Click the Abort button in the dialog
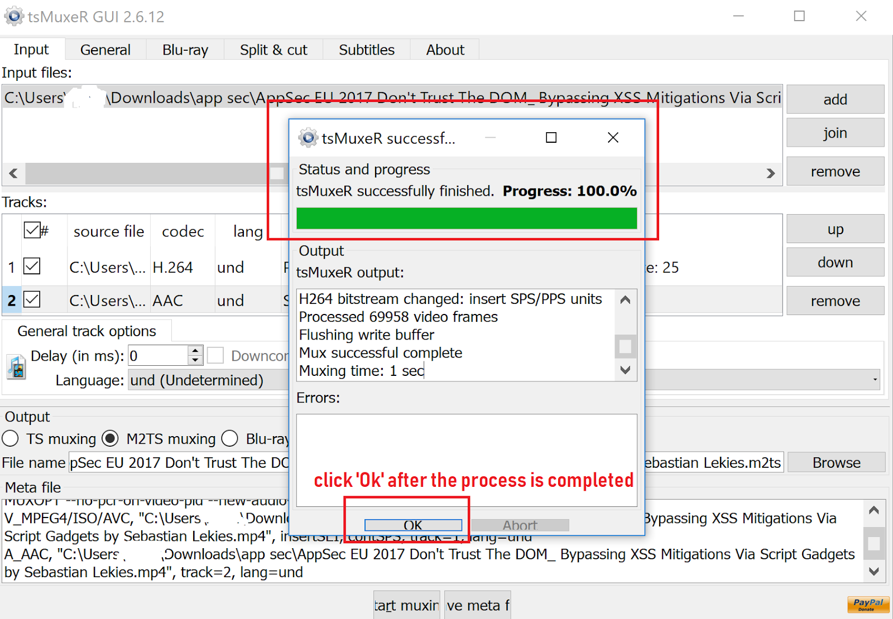 coord(520,525)
